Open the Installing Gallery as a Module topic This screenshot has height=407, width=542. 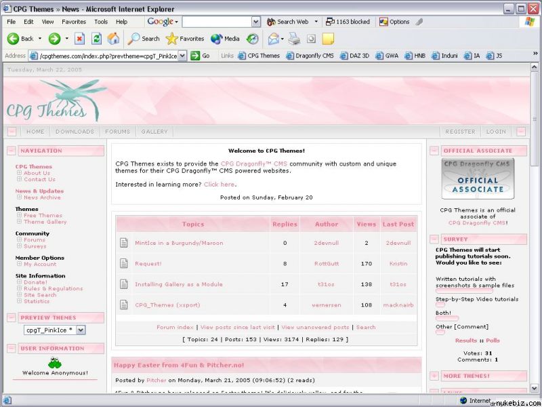(179, 284)
